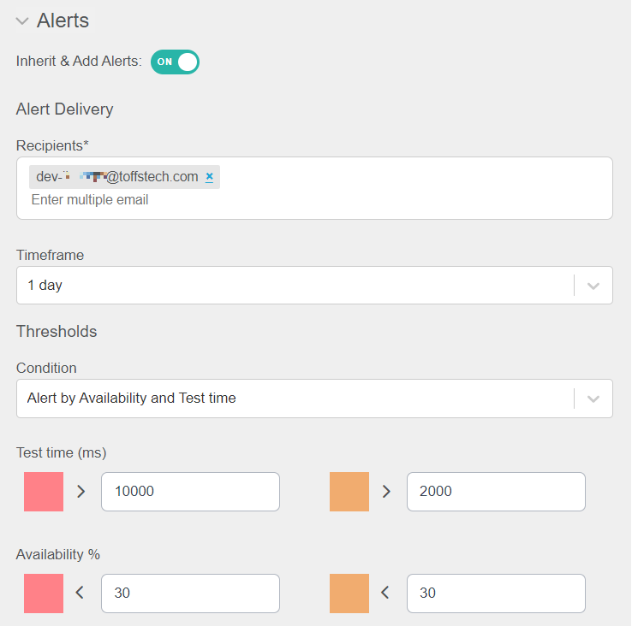
Task: Click the red Test time color swatch
Action: point(44,492)
